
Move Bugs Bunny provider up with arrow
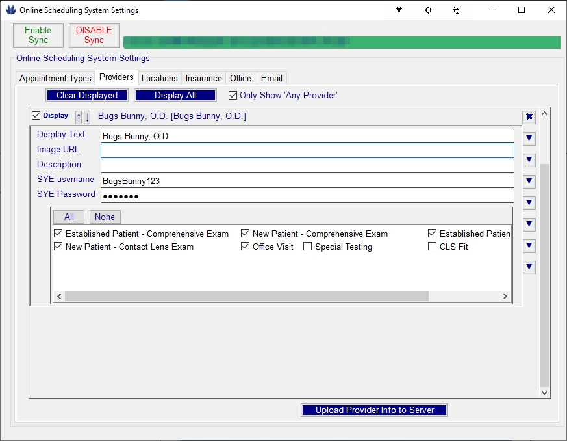(79, 117)
